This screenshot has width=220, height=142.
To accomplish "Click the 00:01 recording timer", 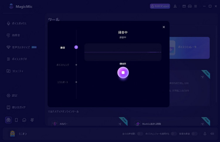I will click(x=123, y=64).
